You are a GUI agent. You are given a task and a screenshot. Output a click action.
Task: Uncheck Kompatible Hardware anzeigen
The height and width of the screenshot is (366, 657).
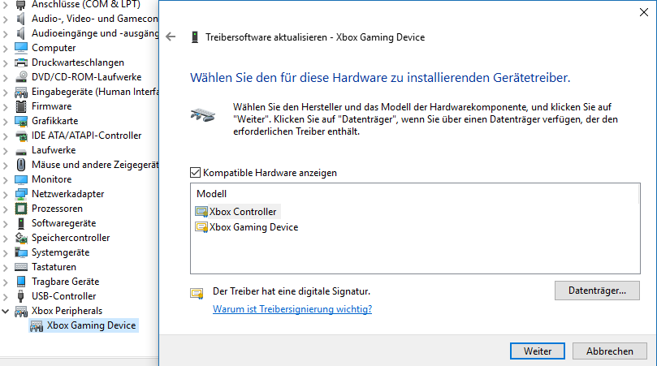coord(195,173)
